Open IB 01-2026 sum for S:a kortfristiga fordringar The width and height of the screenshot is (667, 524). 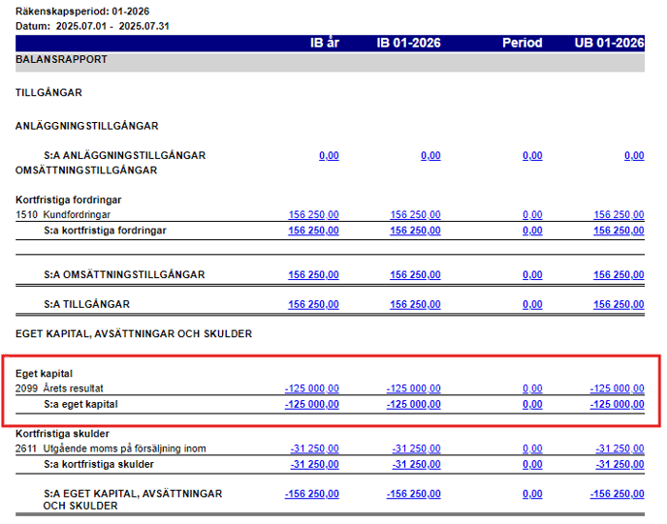coord(415,231)
